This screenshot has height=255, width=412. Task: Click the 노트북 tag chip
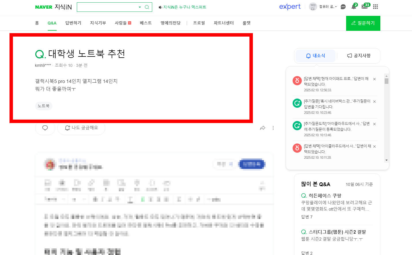coord(44,106)
